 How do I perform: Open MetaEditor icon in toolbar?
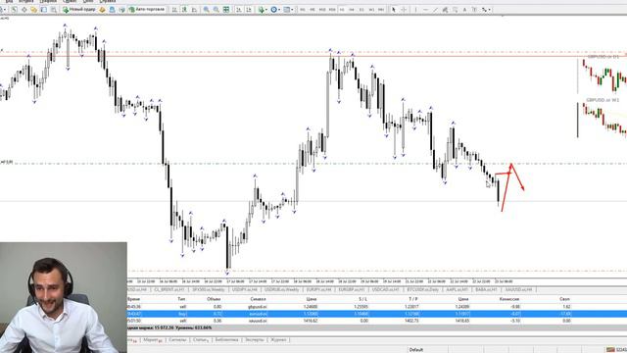point(102,10)
